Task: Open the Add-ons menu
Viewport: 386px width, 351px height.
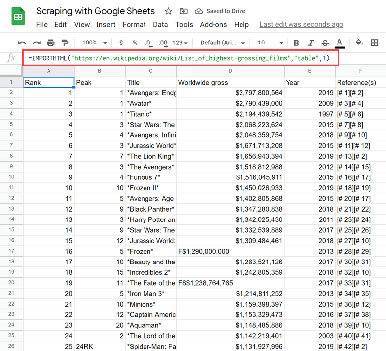Action: [x=213, y=24]
